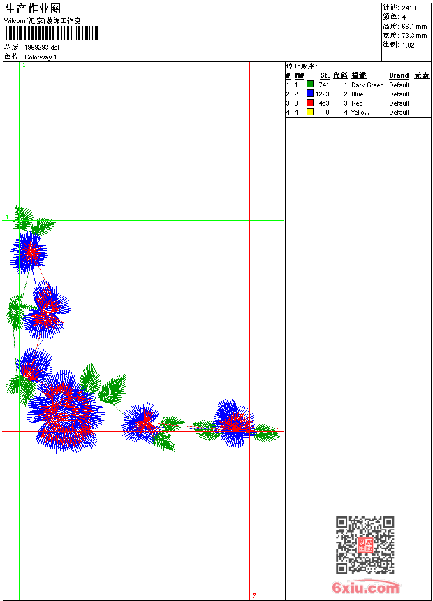The image size is (433, 601).
Task: Select the 1223 stitch count cell
Action: pyautogui.click(x=322, y=94)
